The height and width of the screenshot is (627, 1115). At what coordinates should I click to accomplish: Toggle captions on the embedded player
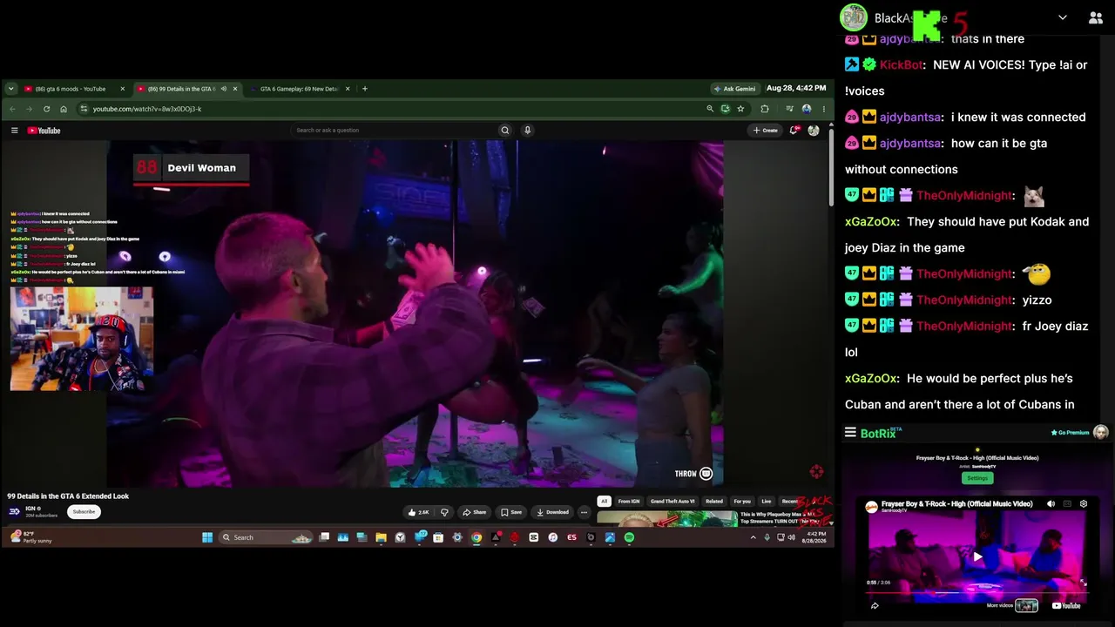[x=1067, y=504]
